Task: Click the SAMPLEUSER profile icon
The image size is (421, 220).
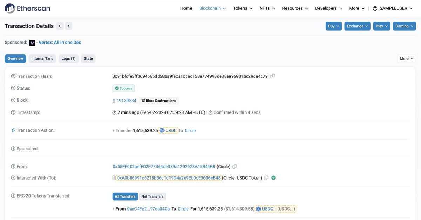Action: coord(375,8)
